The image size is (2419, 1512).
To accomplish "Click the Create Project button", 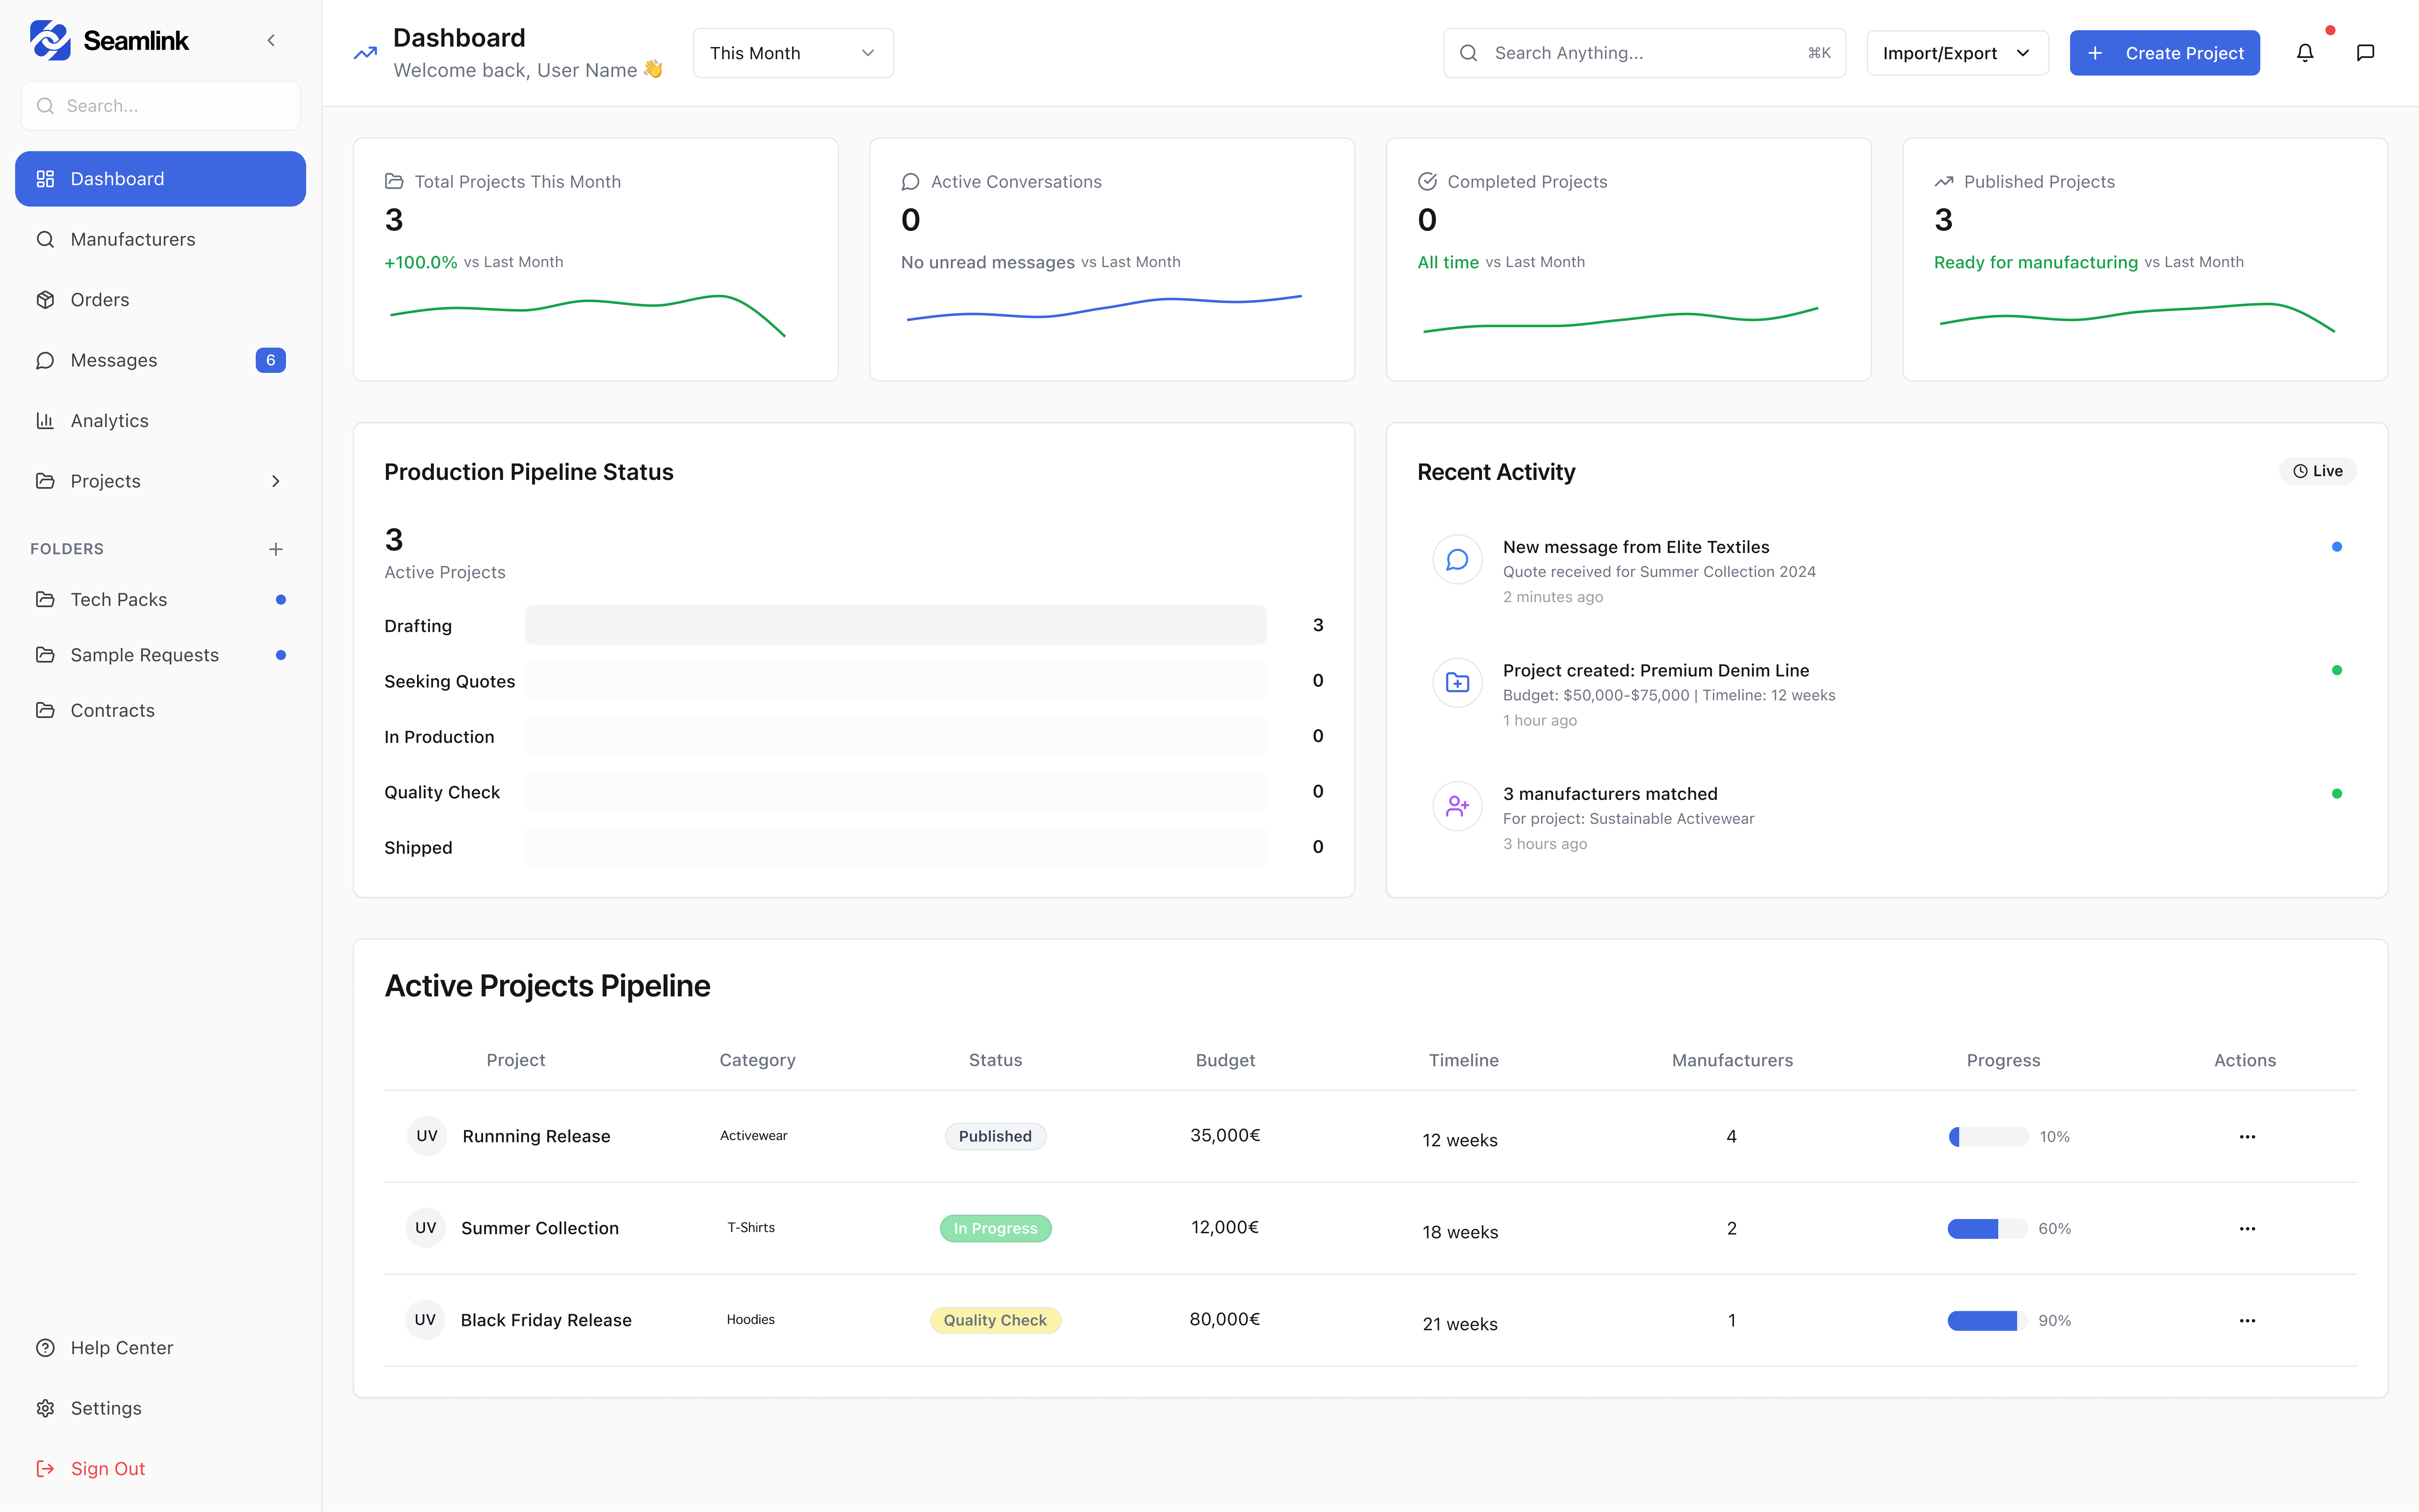I will [x=2164, y=53].
